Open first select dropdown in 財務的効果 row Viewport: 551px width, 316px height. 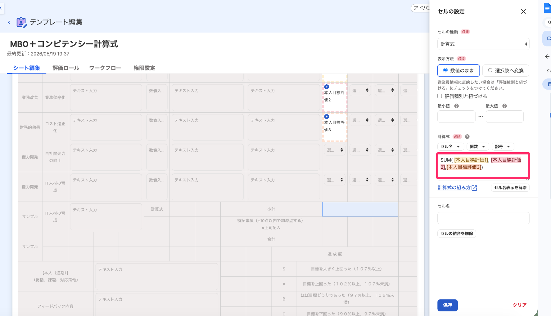point(360,120)
